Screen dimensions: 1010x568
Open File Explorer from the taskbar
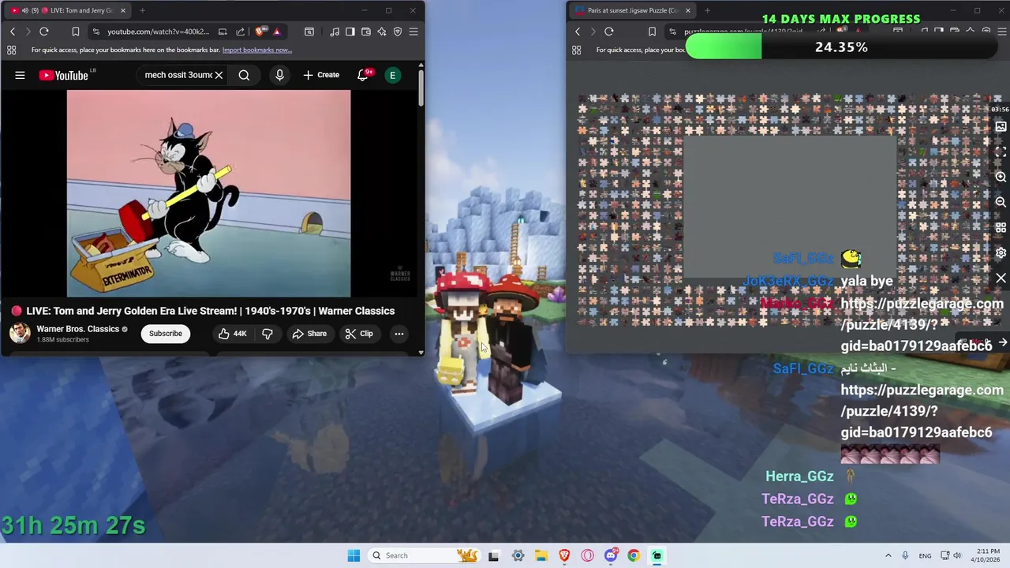point(541,555)
